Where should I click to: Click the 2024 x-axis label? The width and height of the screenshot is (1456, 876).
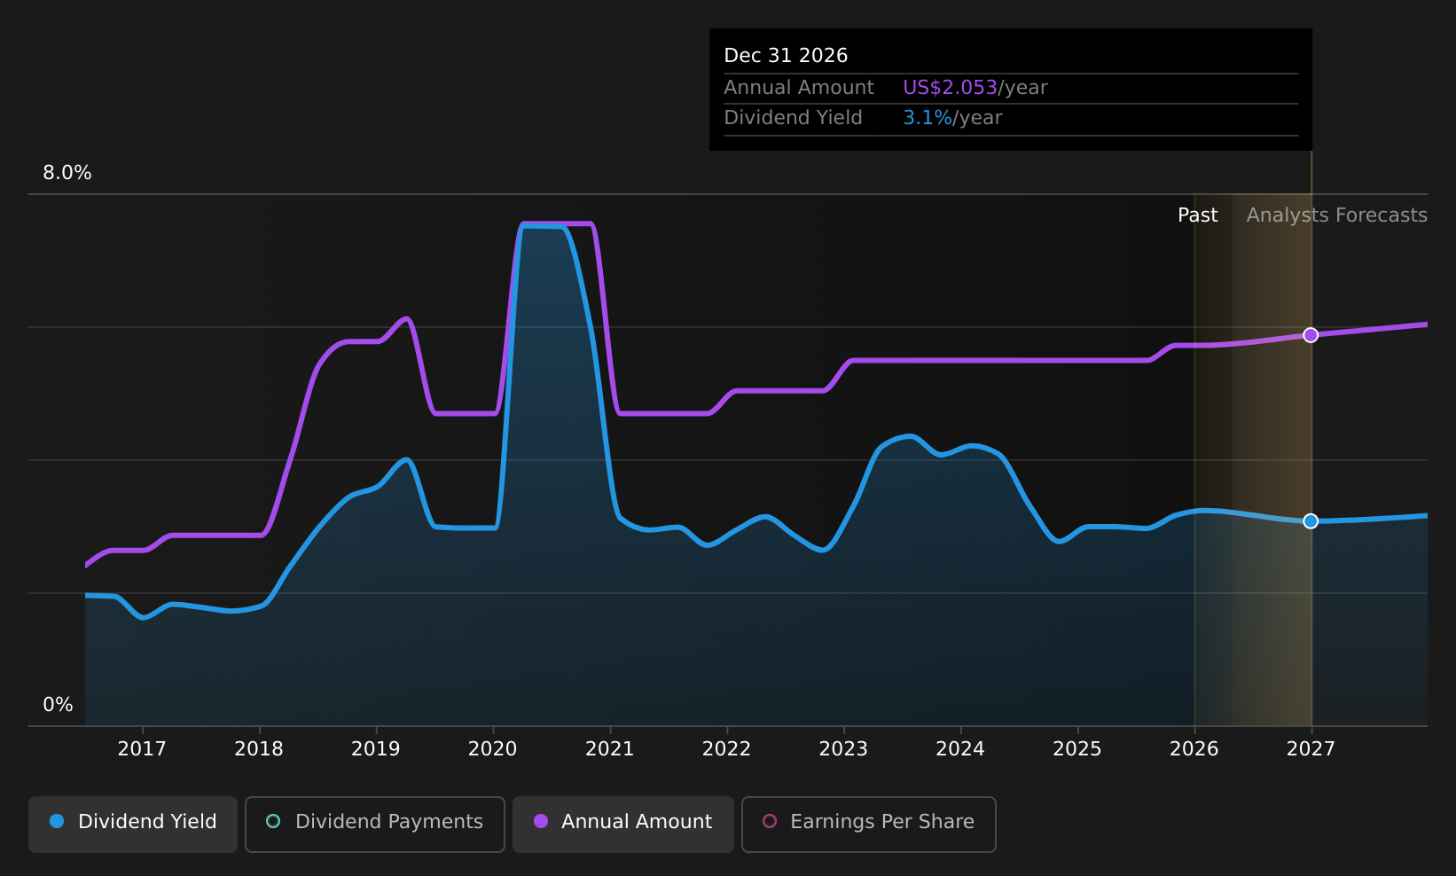point(960,749)
